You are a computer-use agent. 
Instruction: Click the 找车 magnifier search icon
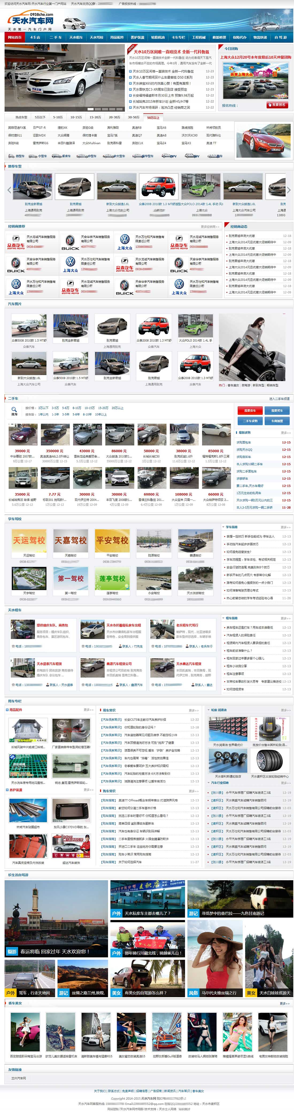(14, 411)
